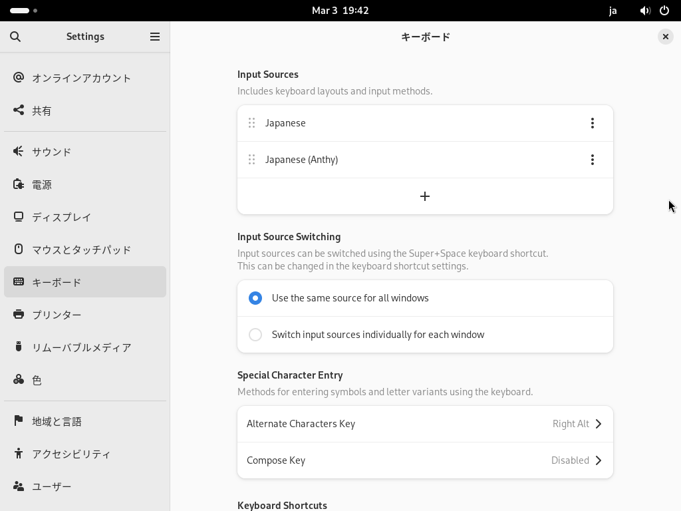The image size is (681, 511).
Task: Click the Japanese input source label
Action: tap(285, 123)
